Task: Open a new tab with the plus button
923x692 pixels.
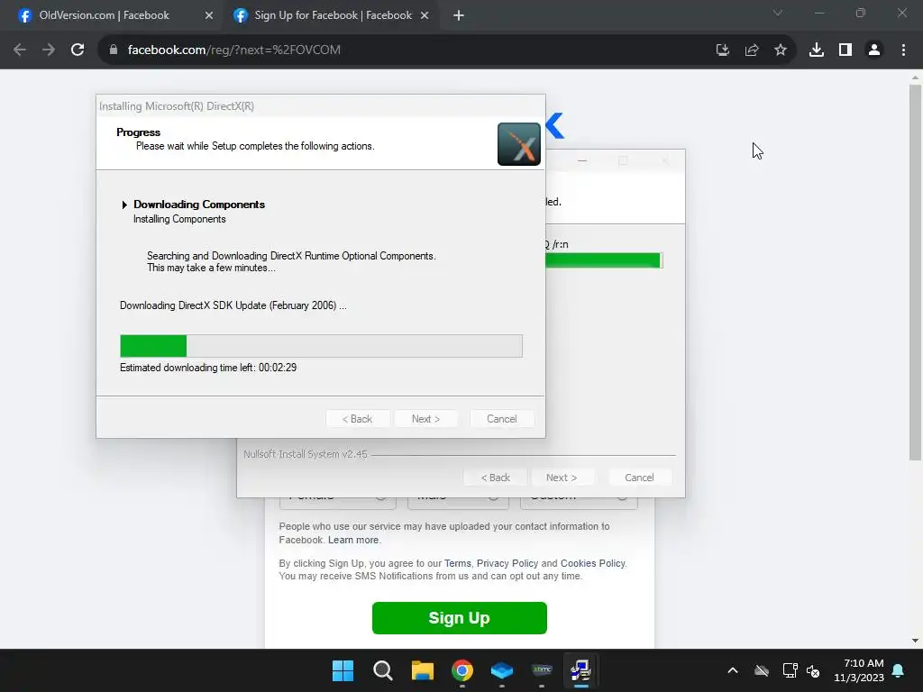Action: [x=459, y=16]
